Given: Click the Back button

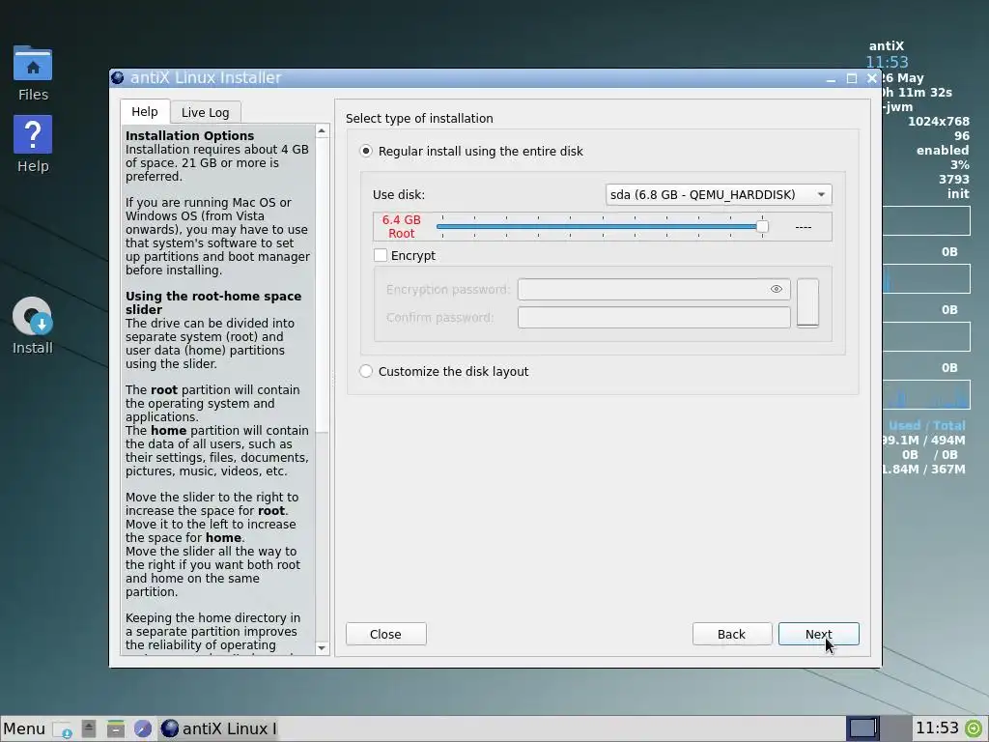Looking at the screenshot, I should [732, 634].
